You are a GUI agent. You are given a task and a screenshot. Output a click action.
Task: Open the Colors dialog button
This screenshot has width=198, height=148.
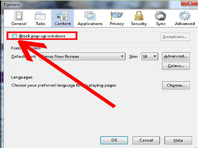tap(176, 66)
